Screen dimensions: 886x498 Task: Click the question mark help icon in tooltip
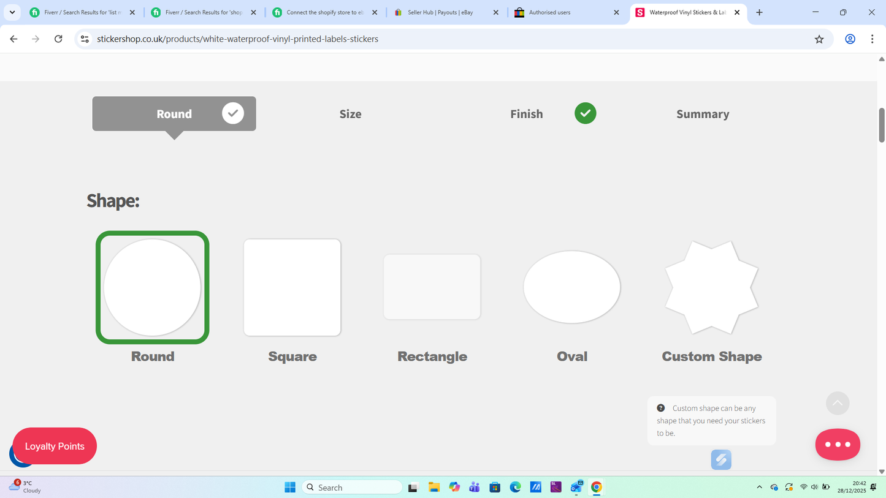tap(660, 407)
